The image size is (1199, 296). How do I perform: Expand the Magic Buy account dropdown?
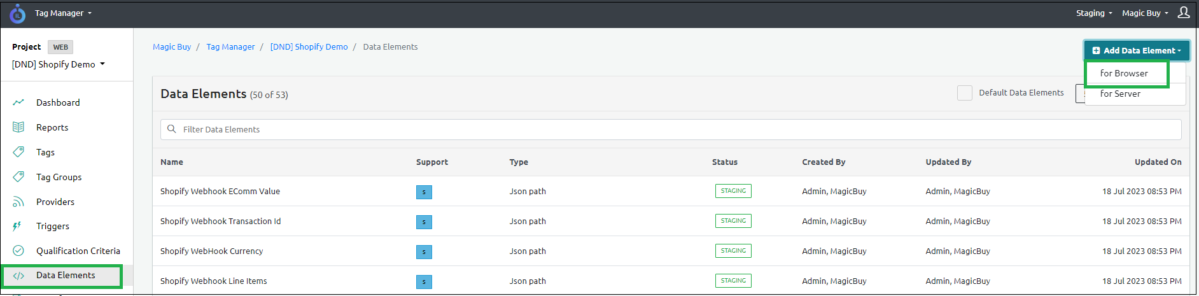(1145, 13)
